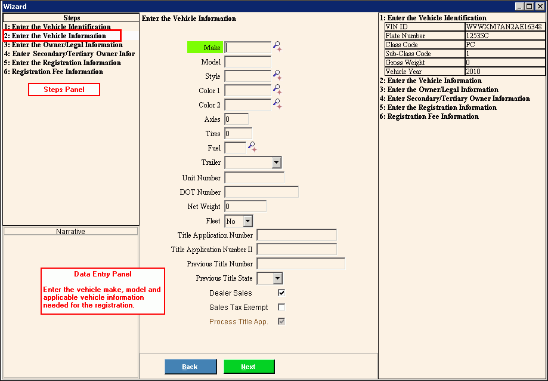
Task: Expand summary section 2: Enter the Vehicle Information
Action: (431, 81)
